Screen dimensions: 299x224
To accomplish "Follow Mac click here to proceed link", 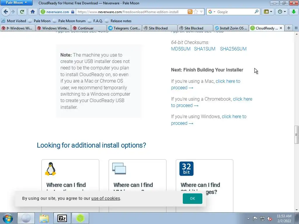I will coord(228,81).
